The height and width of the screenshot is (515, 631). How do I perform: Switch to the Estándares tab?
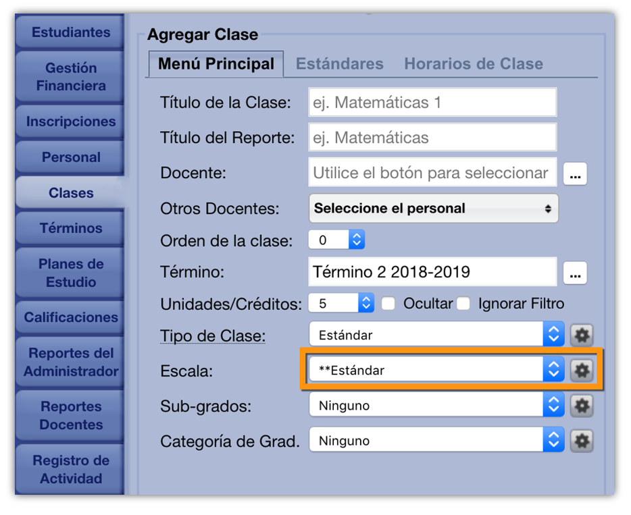[340, 64]
